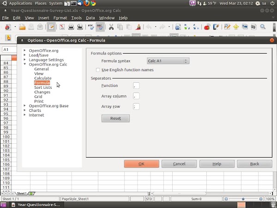Expand the Language Settings tree node
Screen dimensions: 277x208
coord(25,60)
